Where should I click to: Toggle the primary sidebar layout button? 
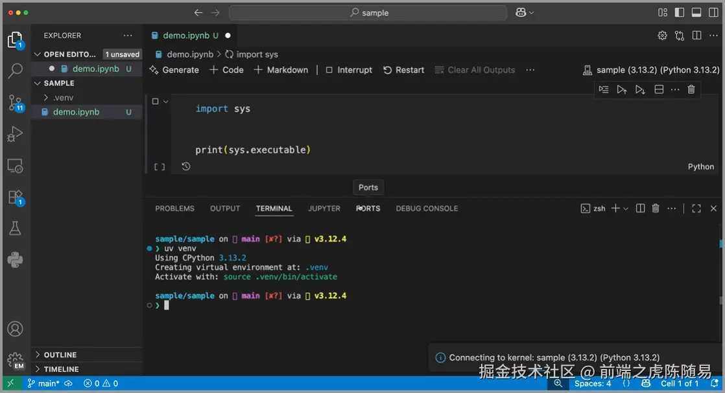[680, 12]
